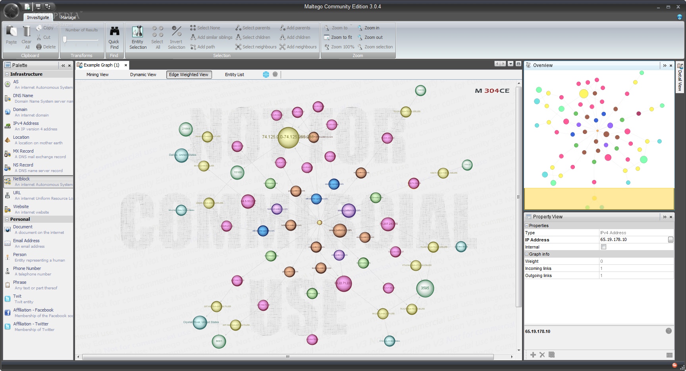
Task: Click the graph horizontal scrollbar
Action: point(288,357)
